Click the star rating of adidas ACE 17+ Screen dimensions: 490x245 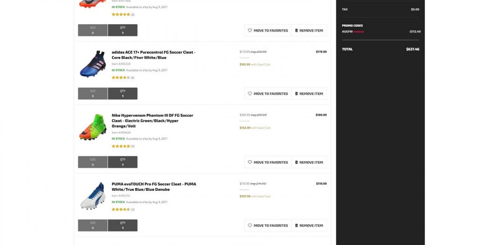120,77
